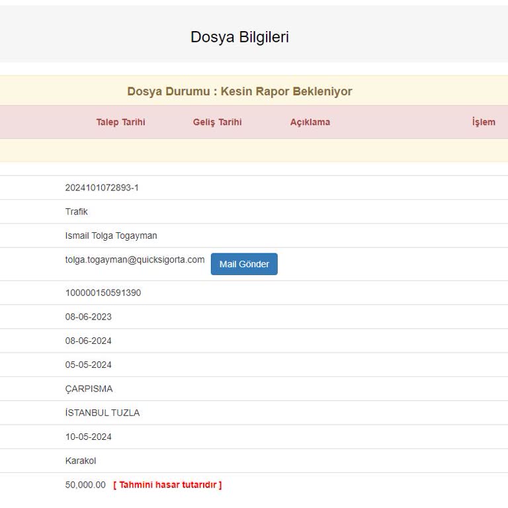Screen dimensions: 508x508
Task: Click the date 08-06-2024
Action: point(88,341)
